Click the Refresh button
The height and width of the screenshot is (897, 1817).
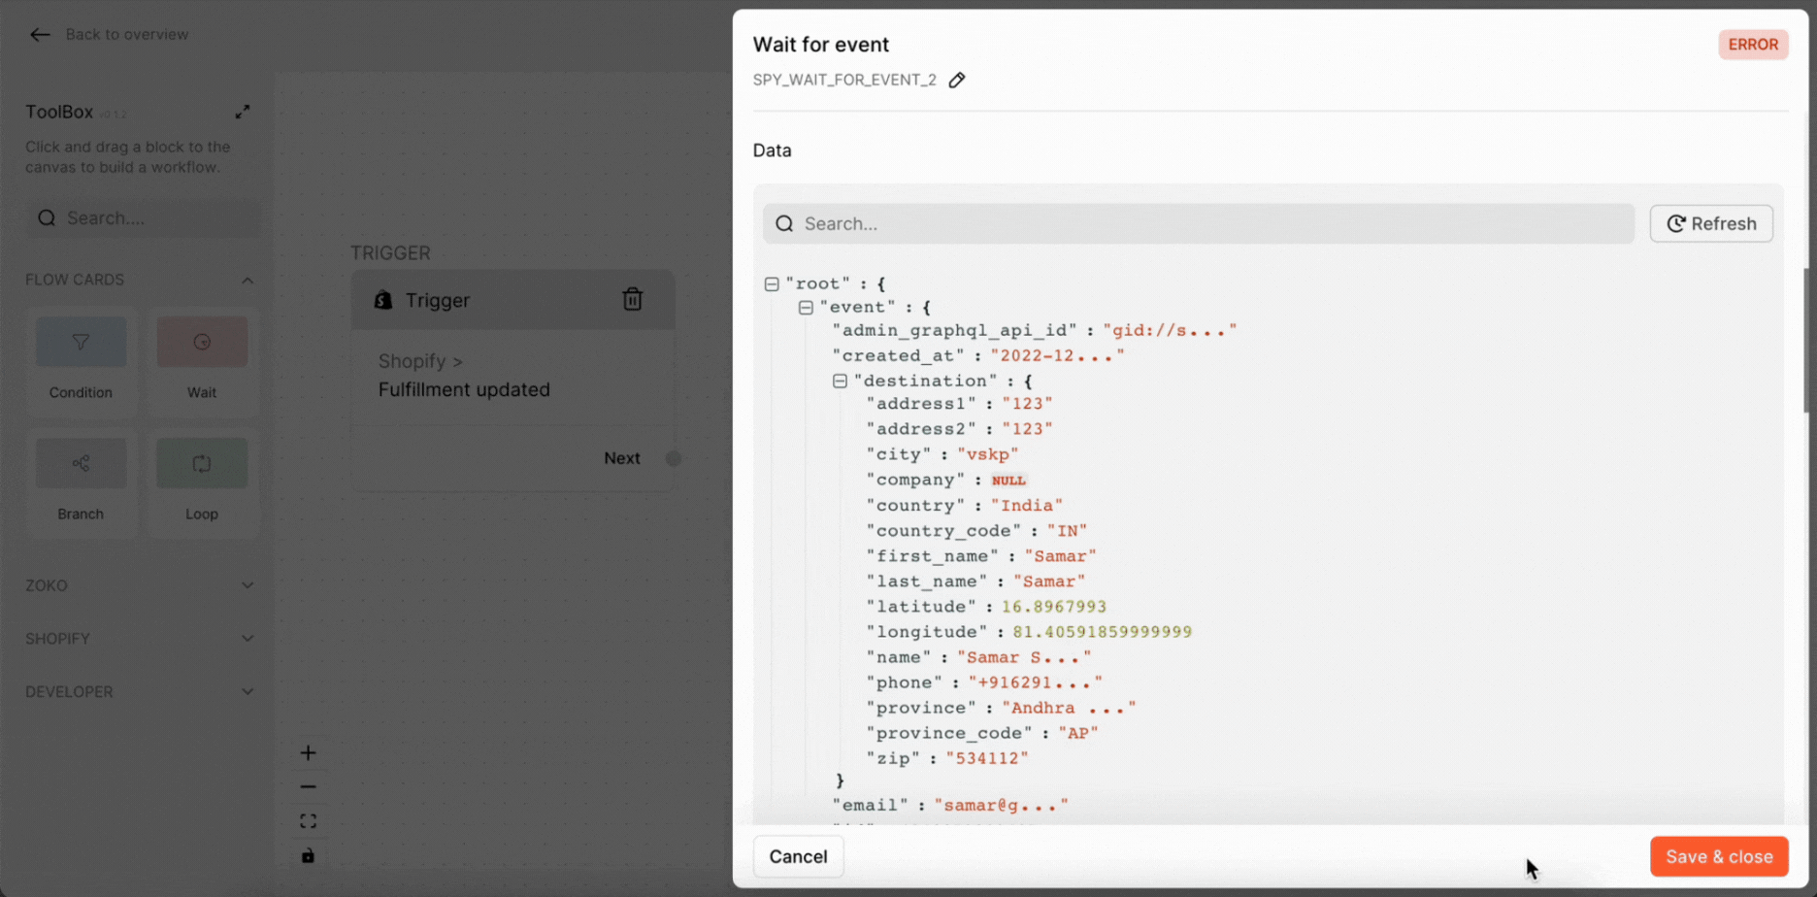click(x=1711, y=224)
